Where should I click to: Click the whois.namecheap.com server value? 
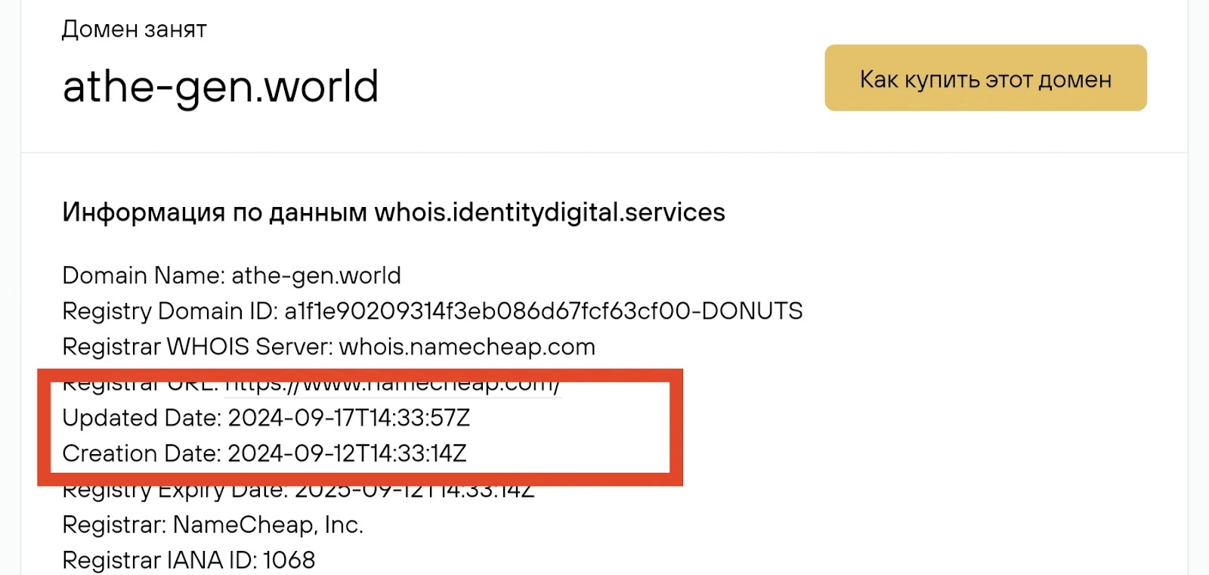coord(467,347)
